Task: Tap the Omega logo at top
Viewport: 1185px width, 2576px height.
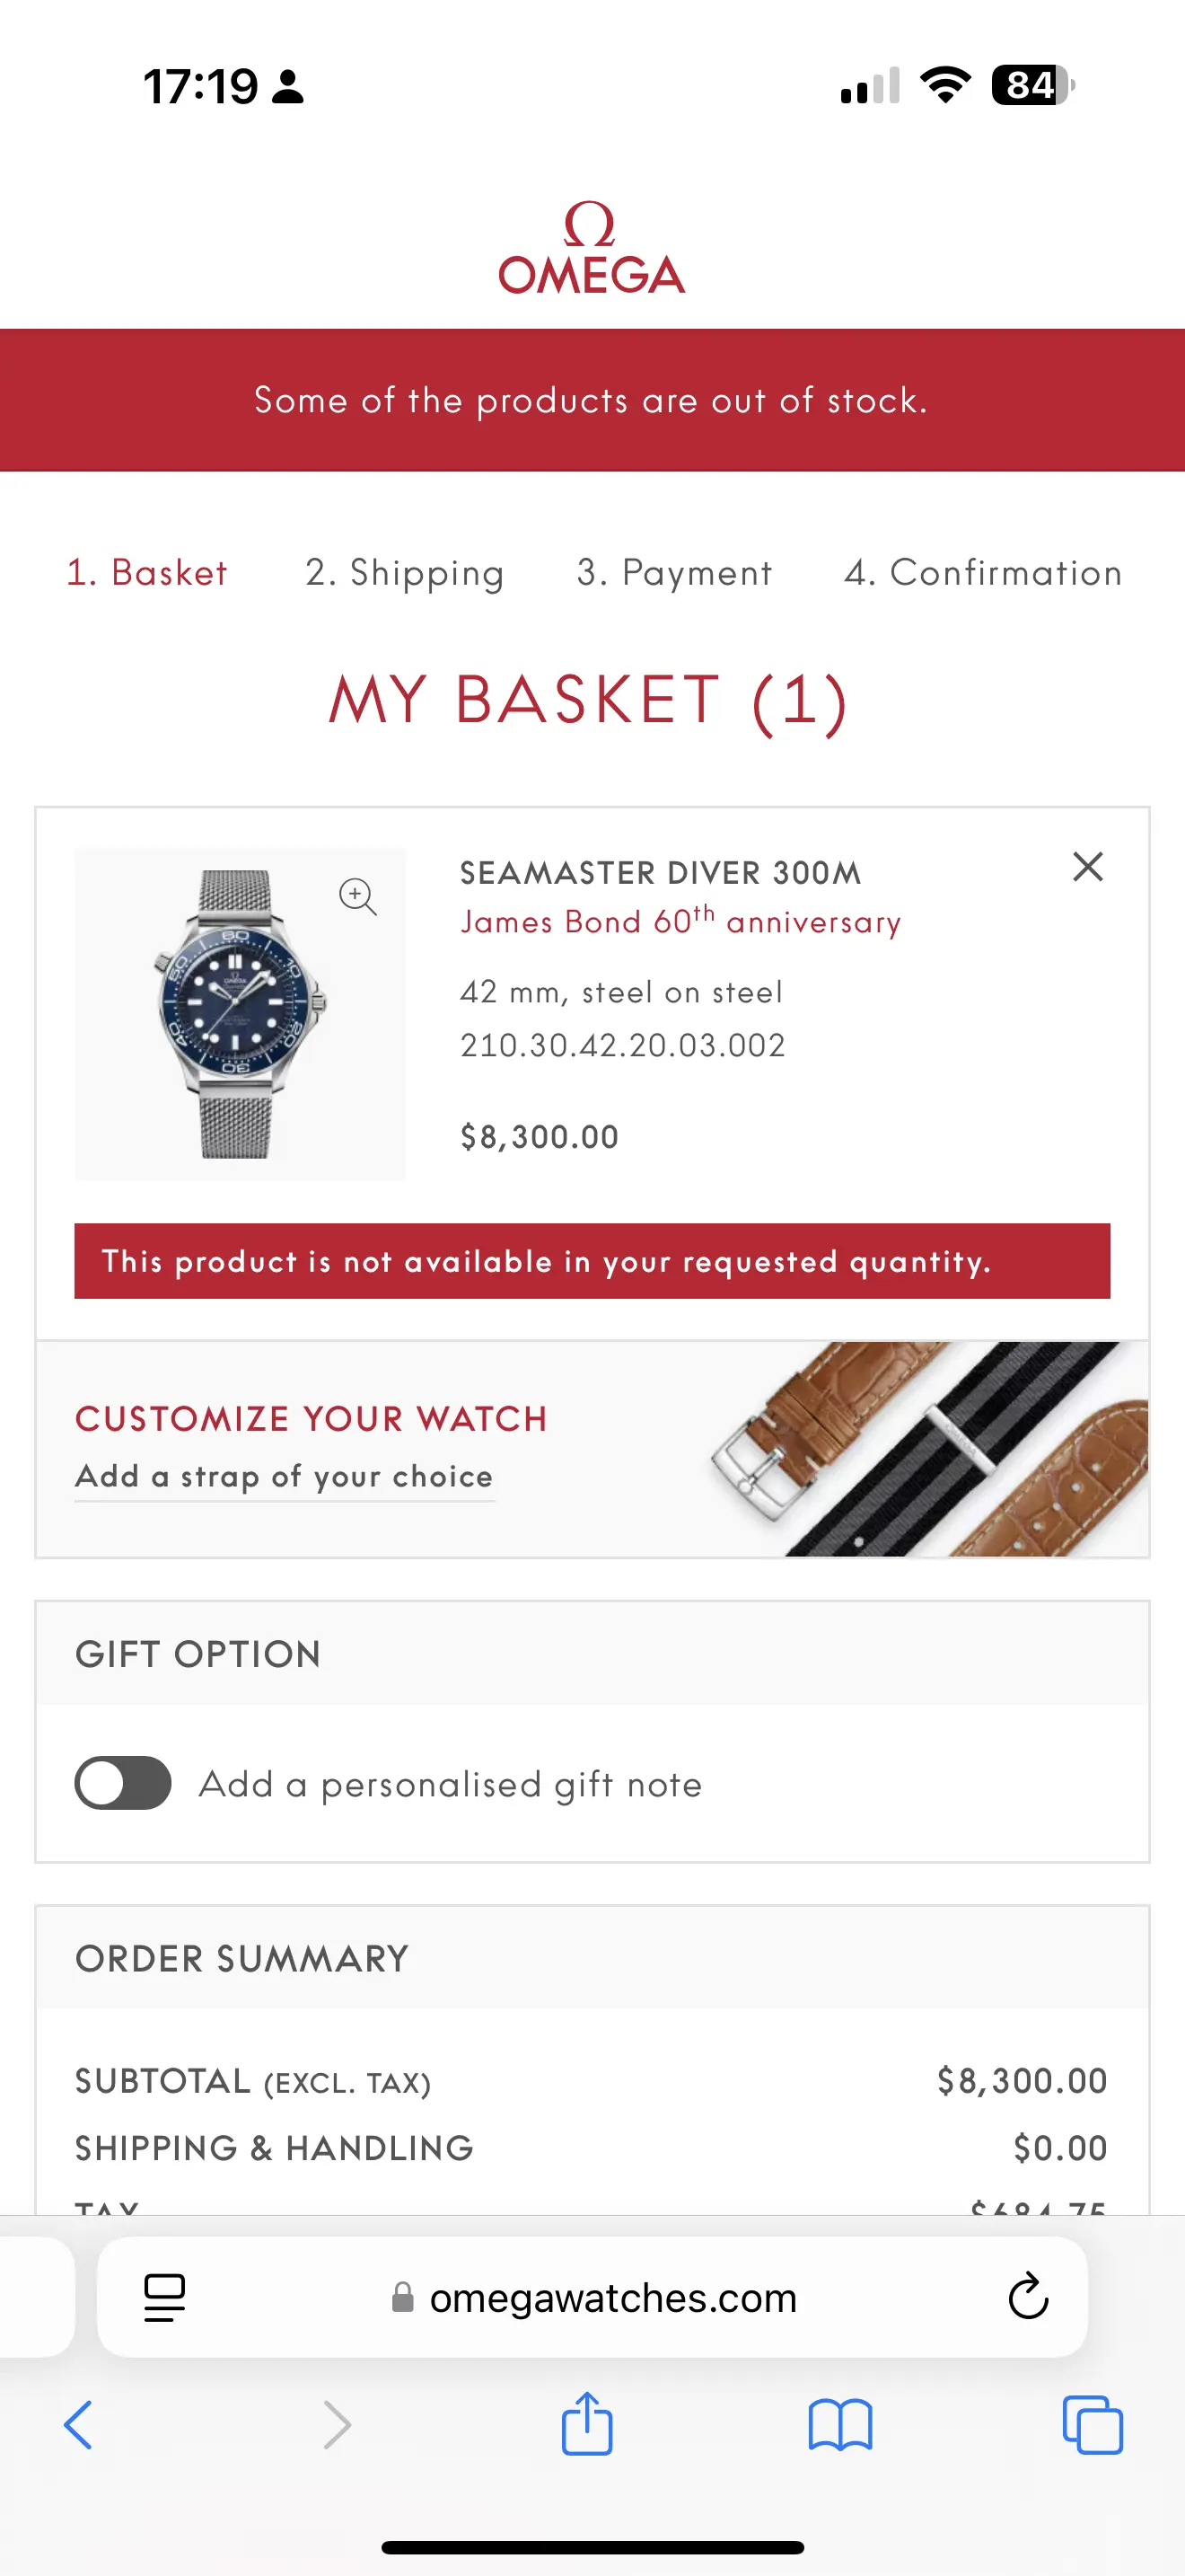Action: pos(592,250)
